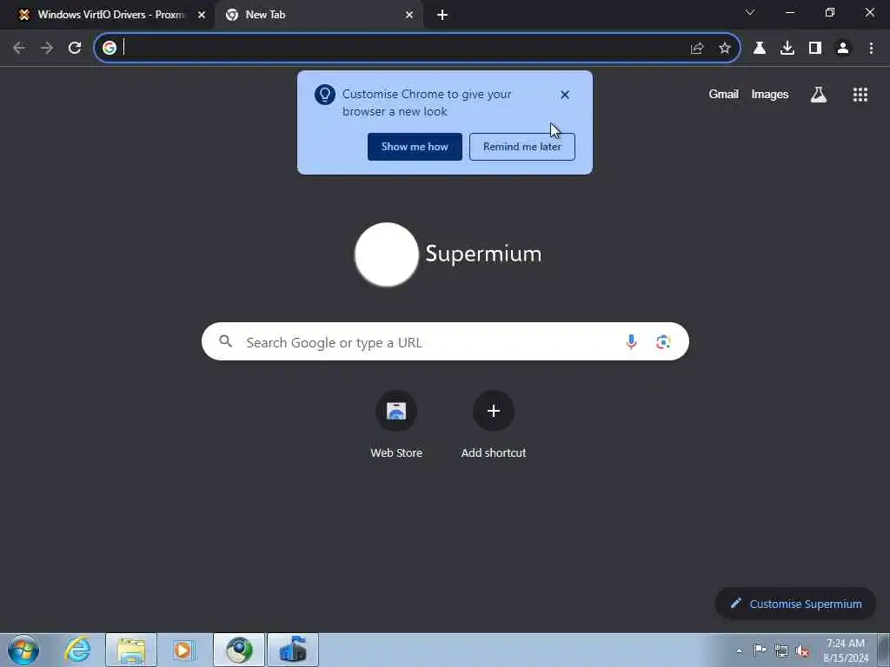
Task: Click the Google icon in address bar
Action: point(110,48)
